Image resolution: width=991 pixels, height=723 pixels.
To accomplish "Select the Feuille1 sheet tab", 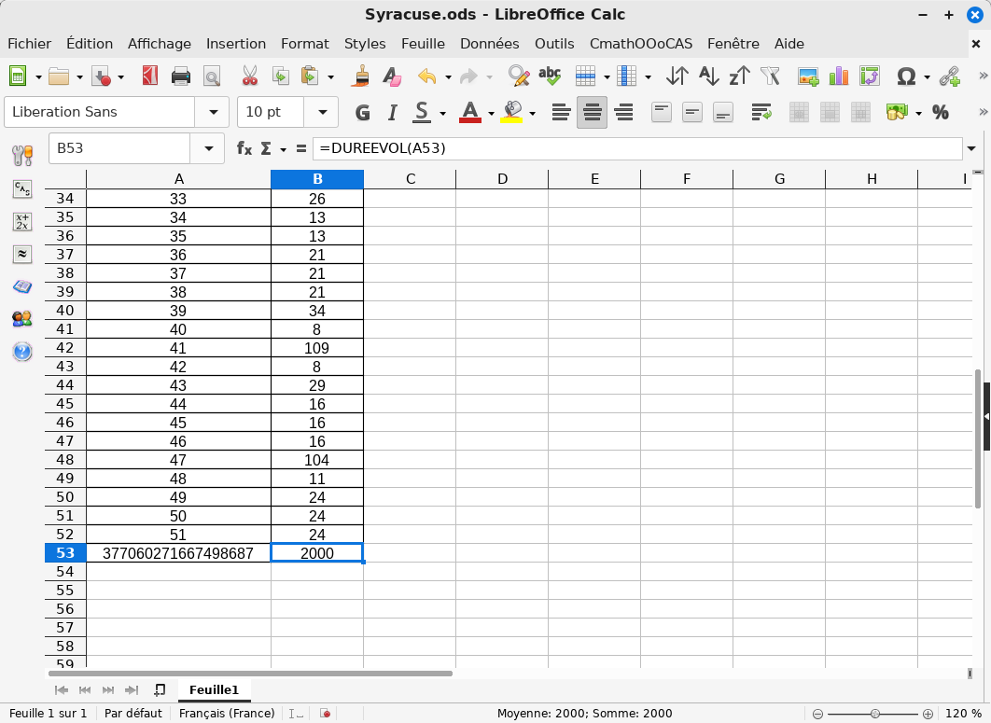I will [214, 689].
